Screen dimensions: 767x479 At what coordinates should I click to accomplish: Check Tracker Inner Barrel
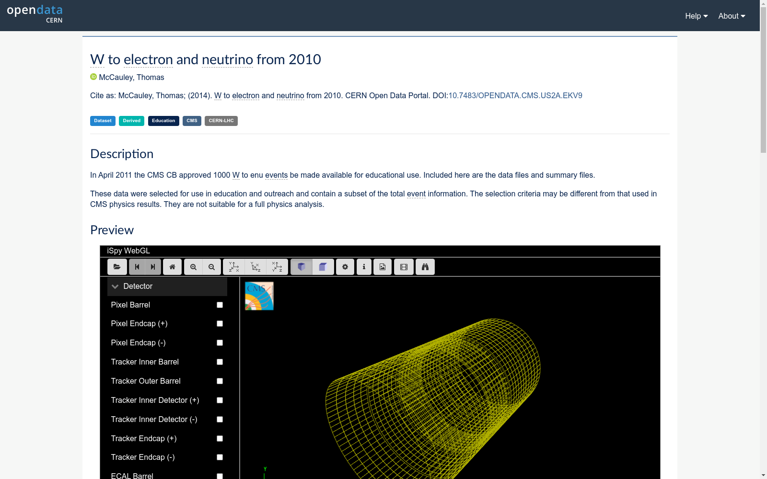pos(220,362)
